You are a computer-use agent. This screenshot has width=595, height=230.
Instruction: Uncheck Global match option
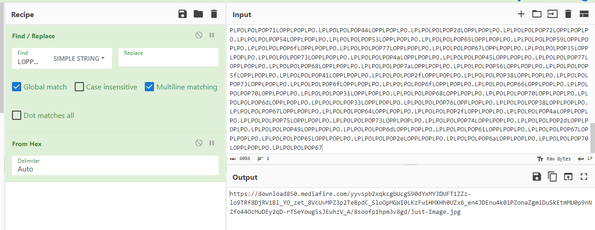17,87
